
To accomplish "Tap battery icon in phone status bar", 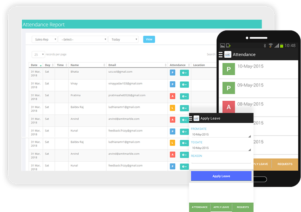I will (282, 46).
